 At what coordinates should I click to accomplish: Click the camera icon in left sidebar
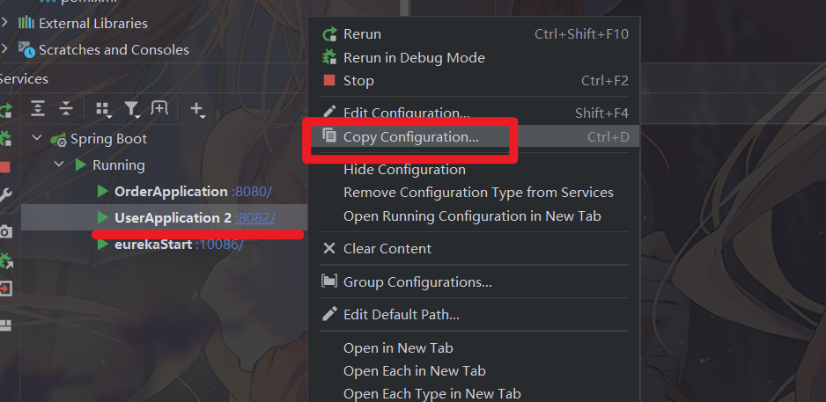[5, 231]
